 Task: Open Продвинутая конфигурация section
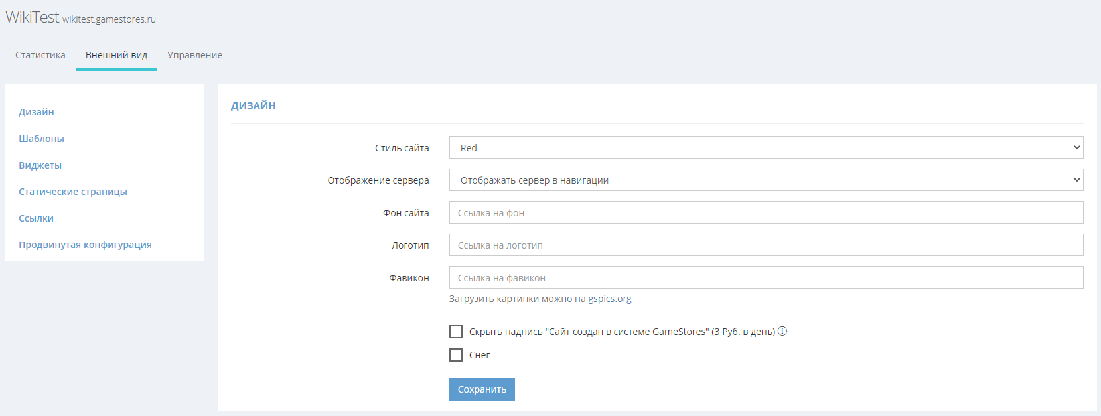pyautogui.click(x=85, y=245)
